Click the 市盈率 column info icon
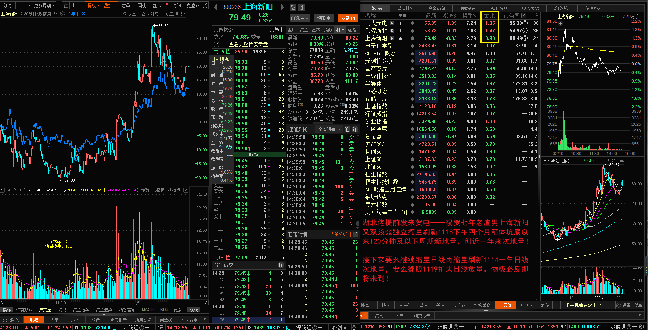 pos(524,15)
